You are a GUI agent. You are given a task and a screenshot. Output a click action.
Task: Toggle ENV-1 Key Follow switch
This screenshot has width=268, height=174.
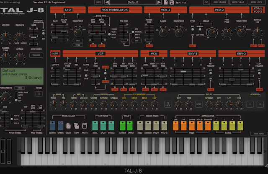pyautogui.click(x=211, y=74)
